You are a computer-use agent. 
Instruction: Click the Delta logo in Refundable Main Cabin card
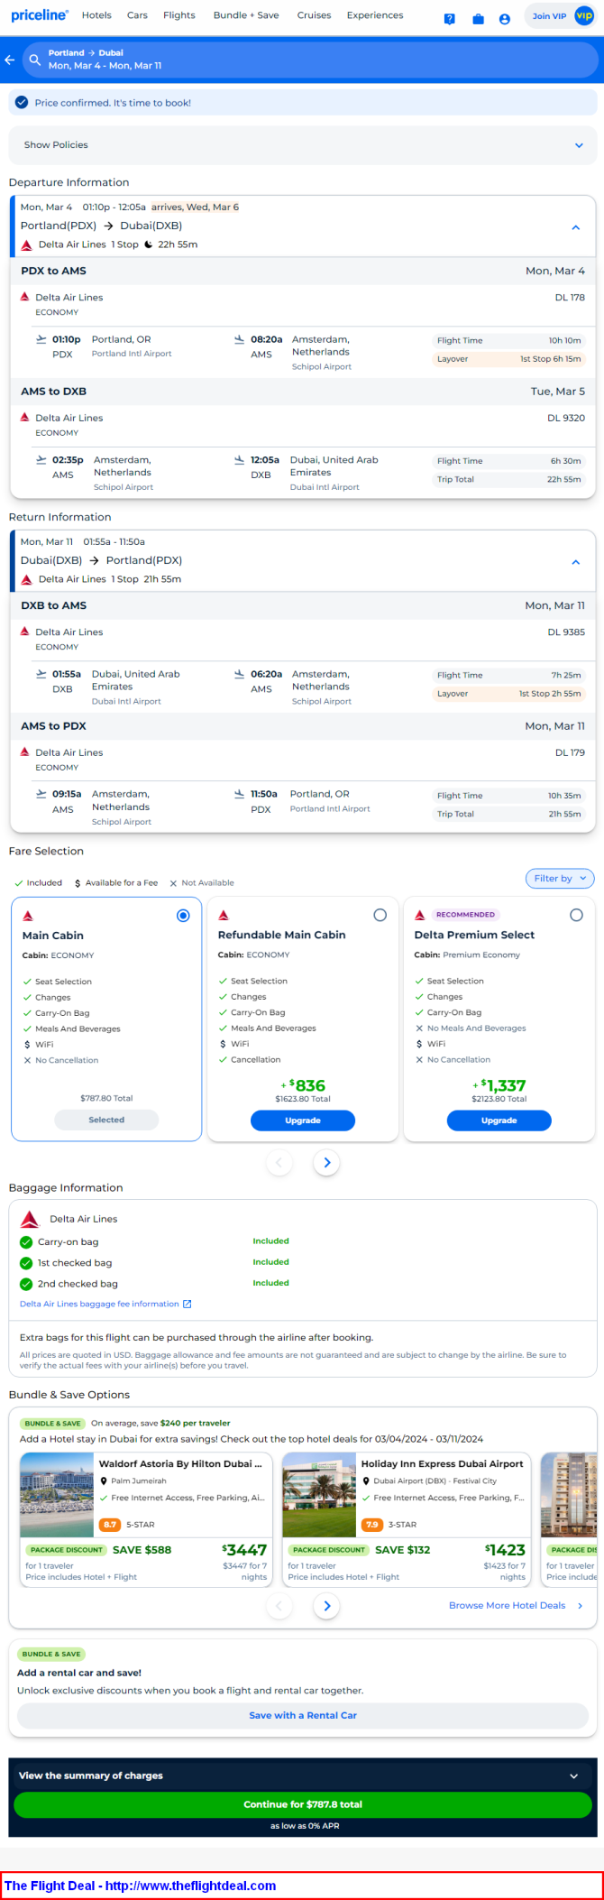click(x=224, y=915)
